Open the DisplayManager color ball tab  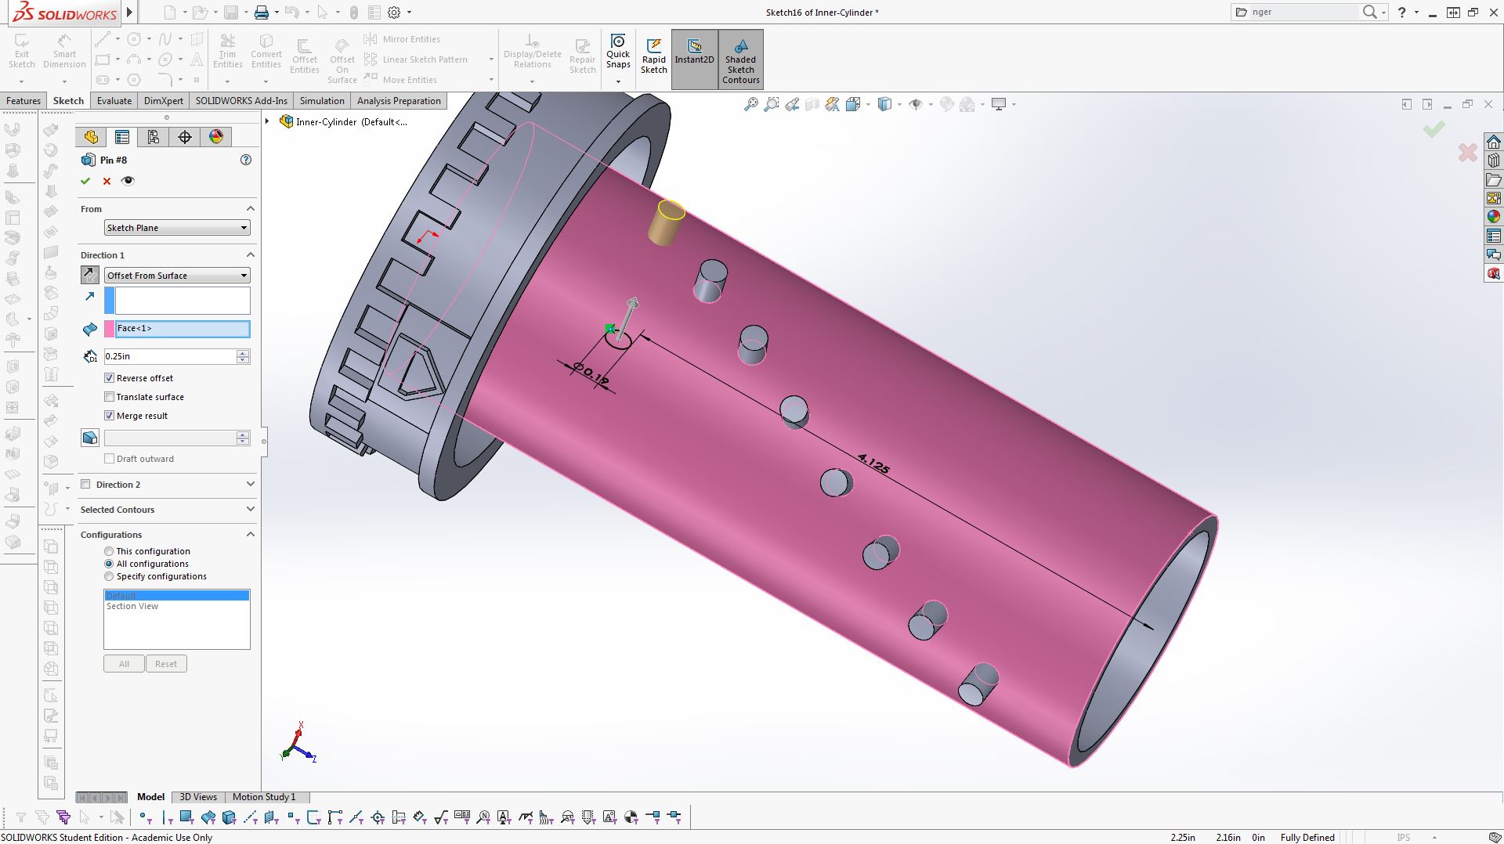pos(216,137)
